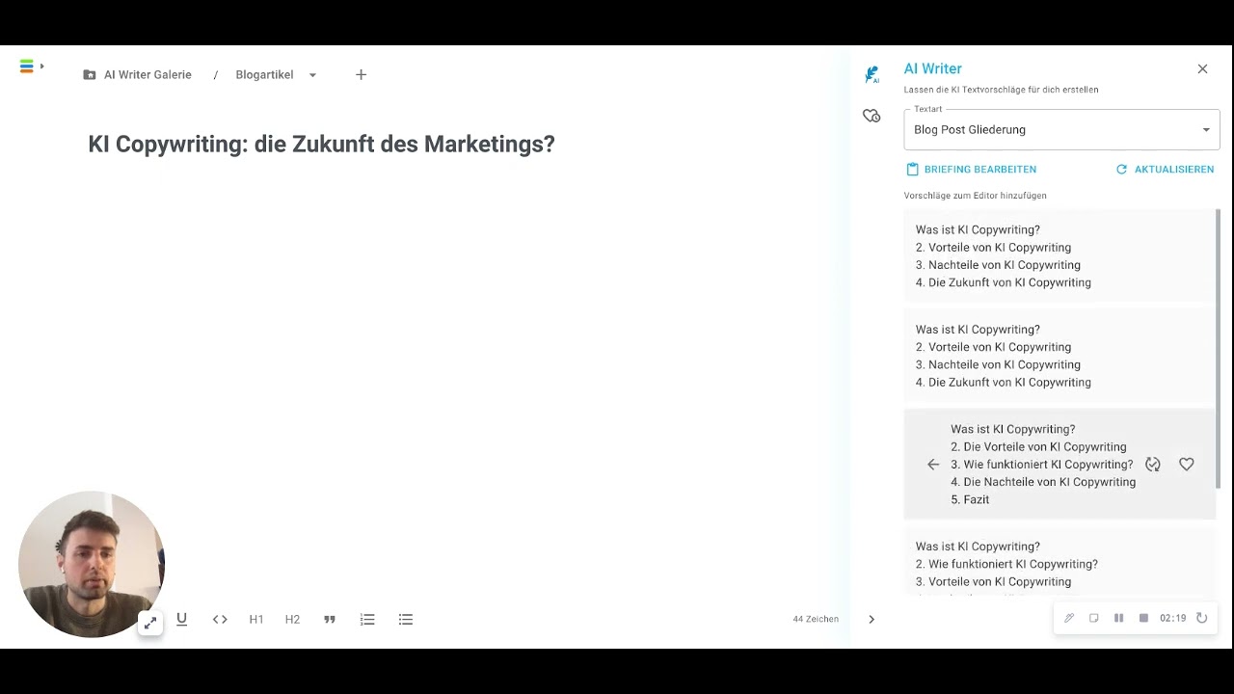Select the recording pen drawing tool
Viewport: 1234px width, 694px height.
tap(1069, 618)
